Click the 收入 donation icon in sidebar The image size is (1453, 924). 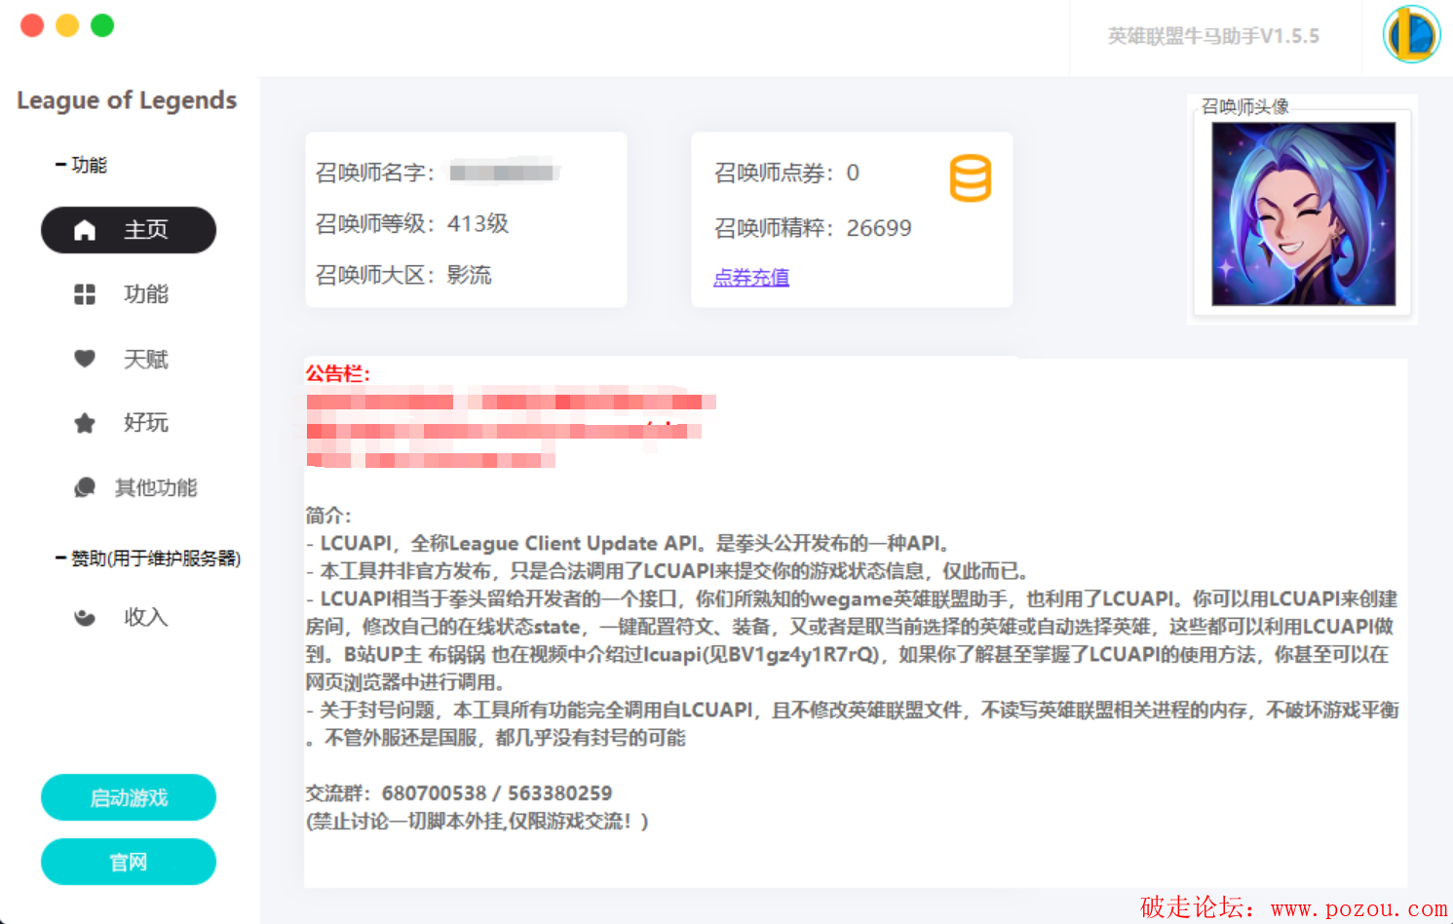click(85, 617)
